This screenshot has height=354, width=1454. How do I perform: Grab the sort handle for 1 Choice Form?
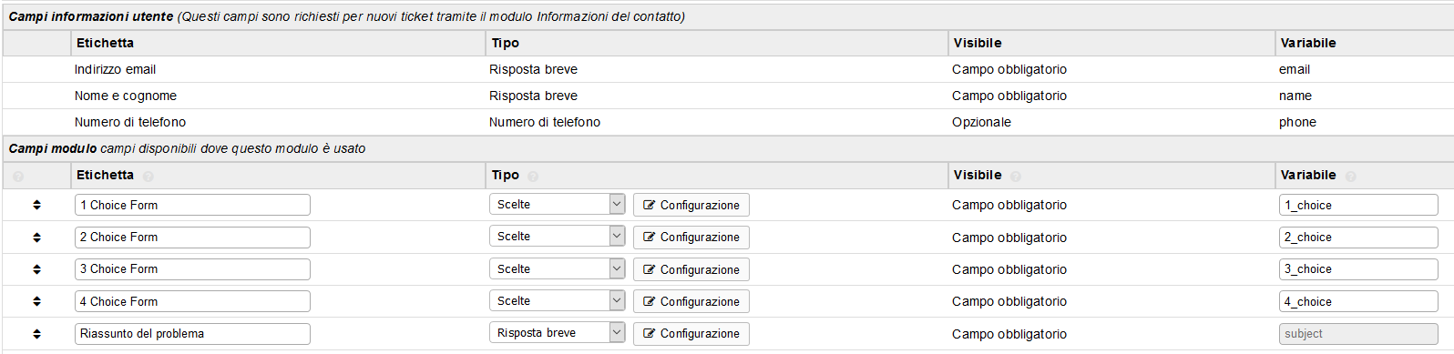[36, 205]
